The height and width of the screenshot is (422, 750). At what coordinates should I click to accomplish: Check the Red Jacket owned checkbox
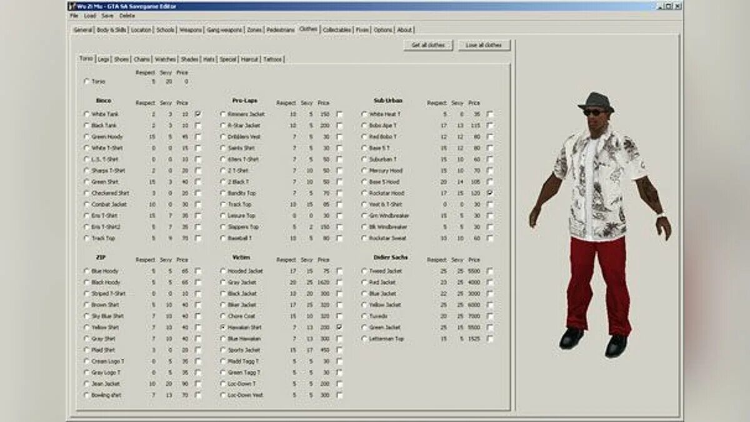click(x=490, y=283)
